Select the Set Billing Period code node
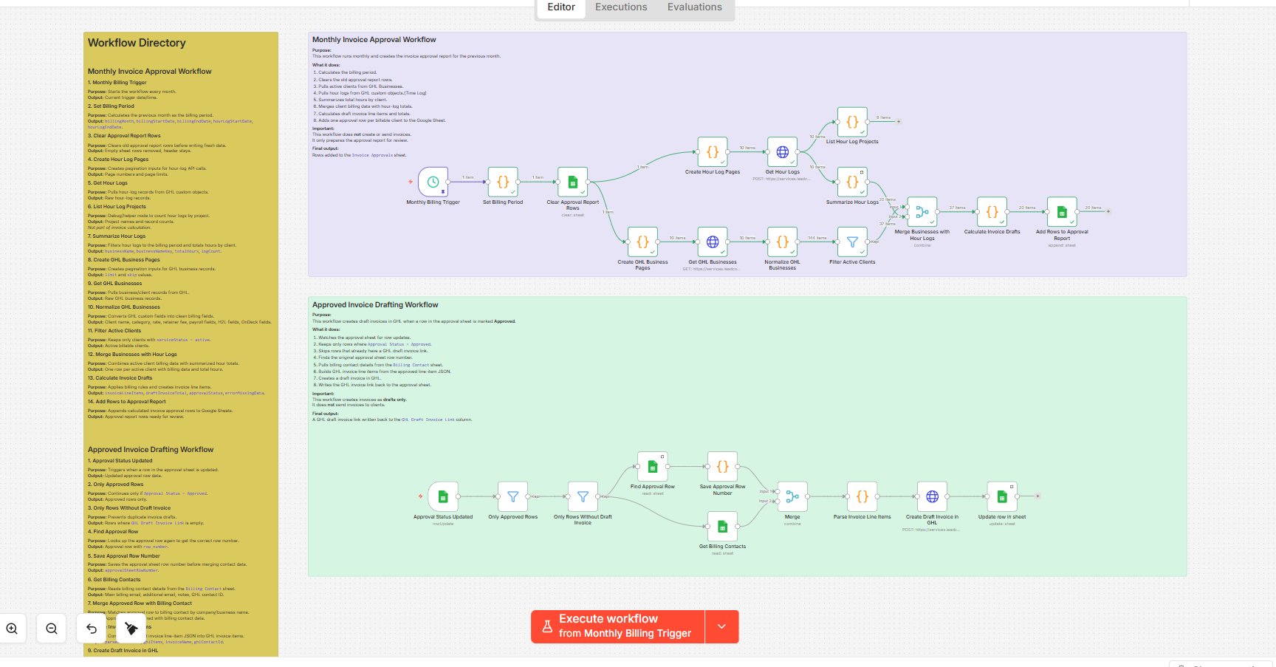Viewport: 1276px width, 667px height. click(x=503, y=182)
